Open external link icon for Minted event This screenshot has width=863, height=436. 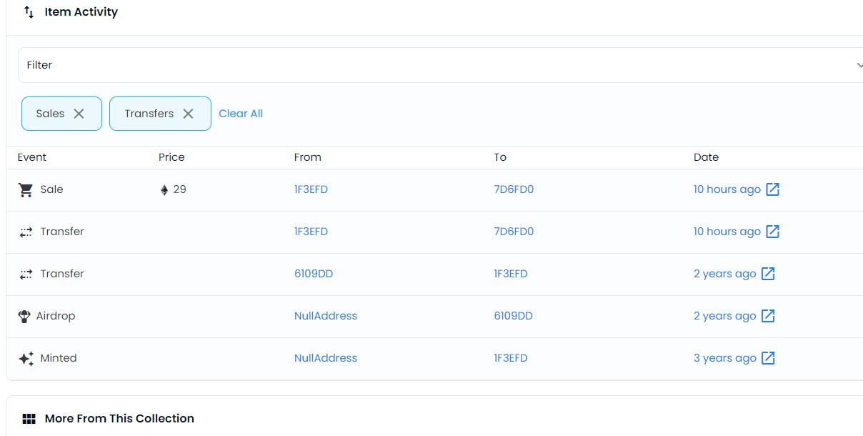(x=768, y=358)
